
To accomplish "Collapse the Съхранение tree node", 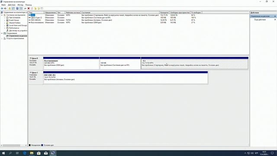I will [x=2, y=33].
